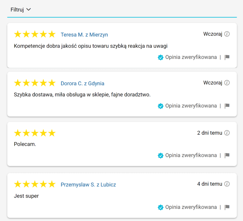Click Opinia zweryfikowana on Przemyslaw's review

point(191,207)
